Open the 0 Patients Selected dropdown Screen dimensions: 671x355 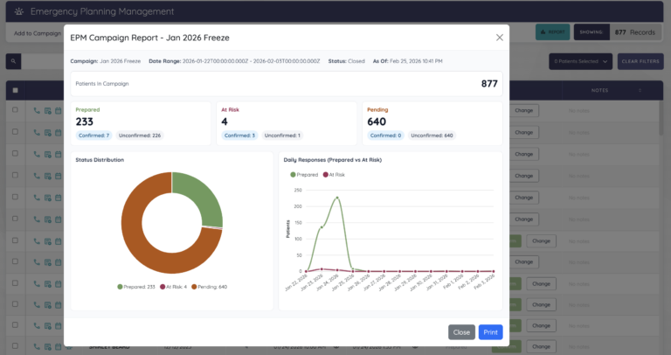(x=580, y=61)
